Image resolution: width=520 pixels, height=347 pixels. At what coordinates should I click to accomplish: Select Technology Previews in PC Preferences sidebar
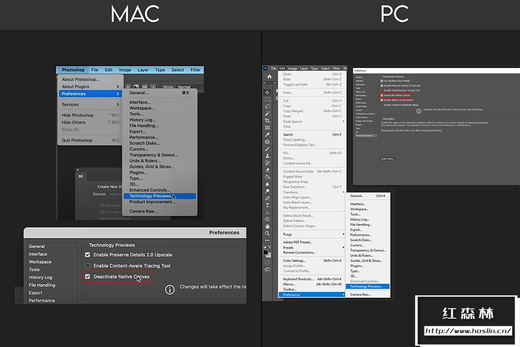(366, 135)
